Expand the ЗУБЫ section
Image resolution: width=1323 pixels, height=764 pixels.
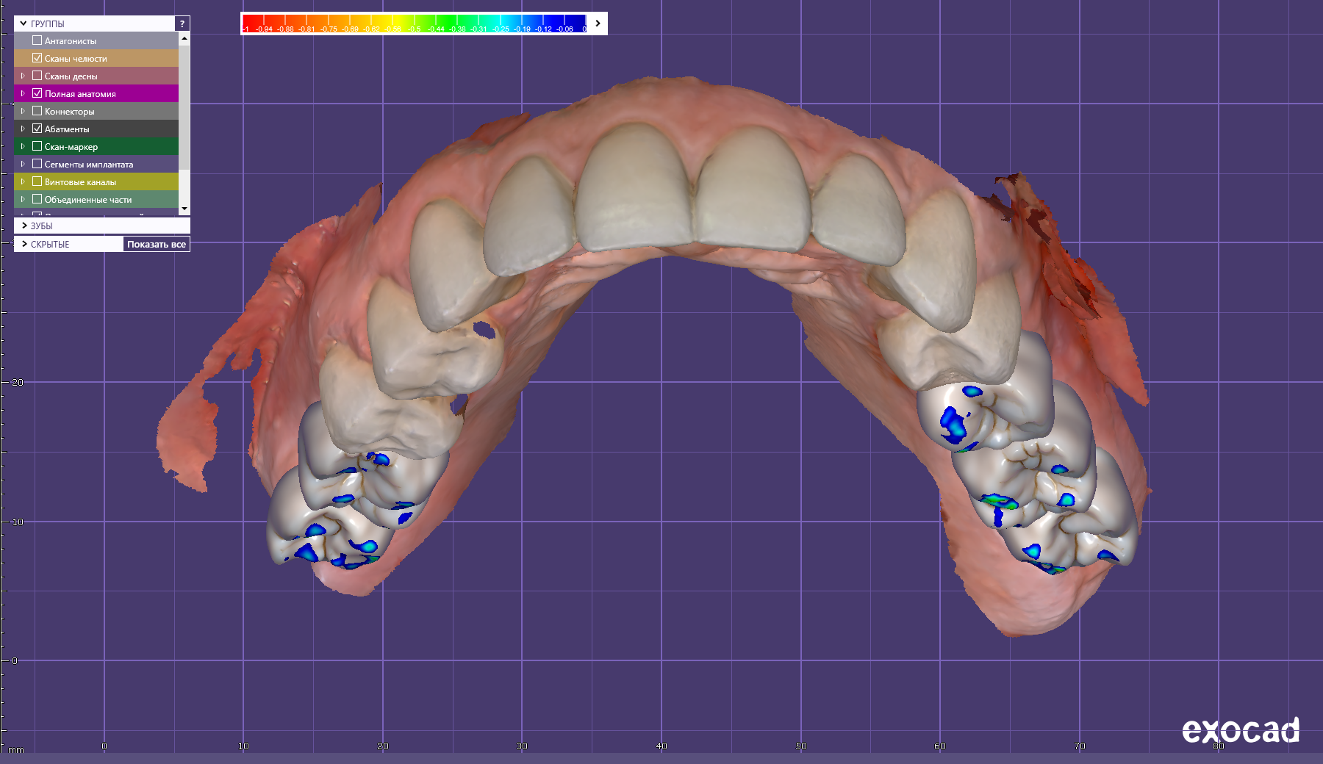(24, 226)
